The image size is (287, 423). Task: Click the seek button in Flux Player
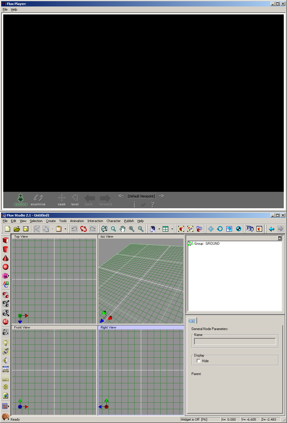62,200
